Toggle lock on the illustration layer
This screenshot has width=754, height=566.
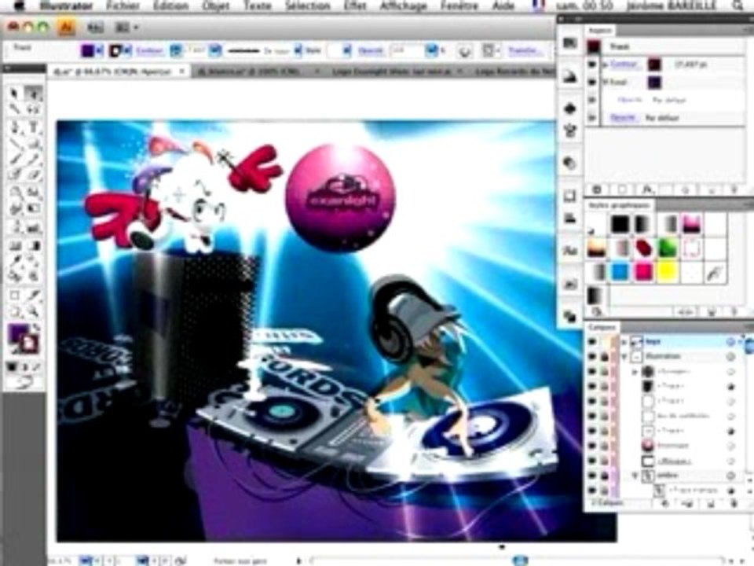point(605,357)
